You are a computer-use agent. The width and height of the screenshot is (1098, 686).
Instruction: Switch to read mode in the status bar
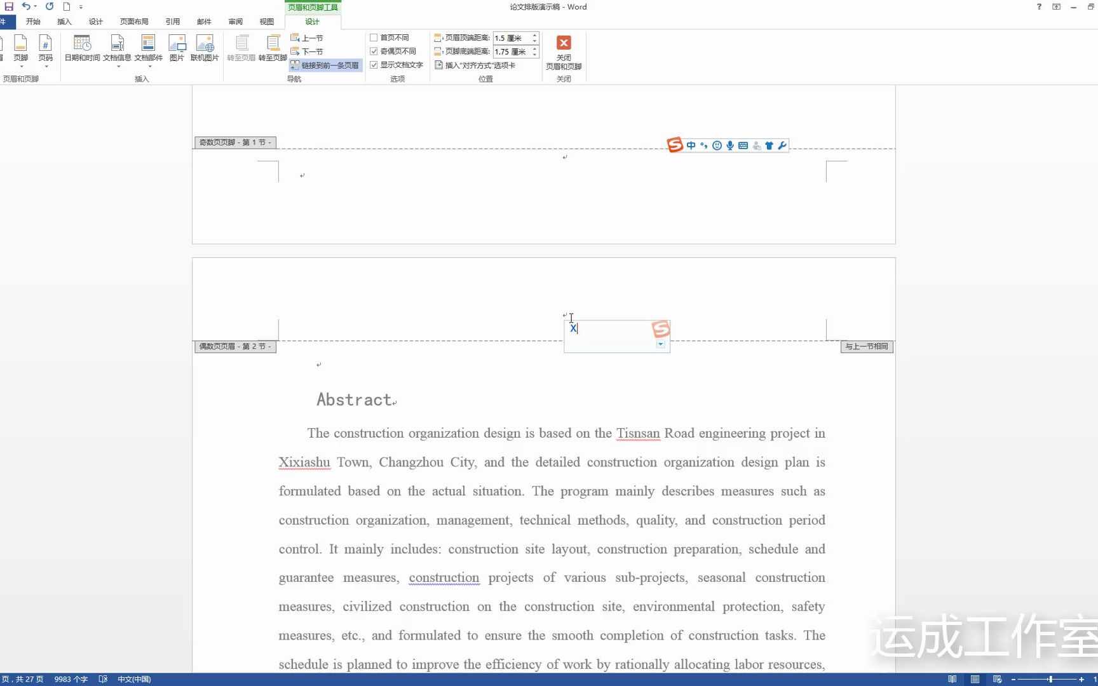tap(952, 679)
